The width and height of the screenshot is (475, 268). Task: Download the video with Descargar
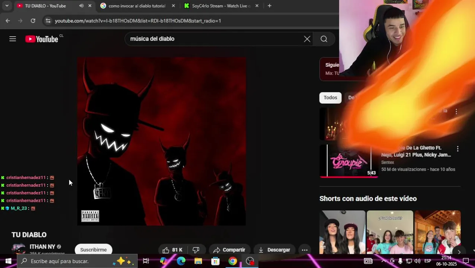[274, 250]
